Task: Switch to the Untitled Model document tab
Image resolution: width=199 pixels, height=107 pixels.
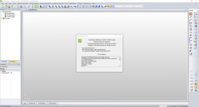Action: (32, 10)
